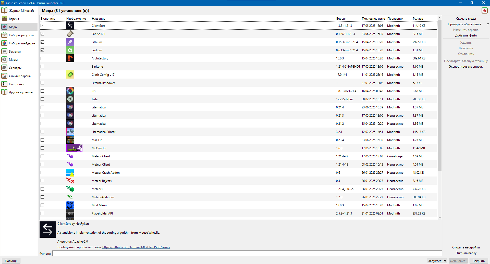Enable the Iris mod checkbox
This screenshot has width=490, height=264.
42,91
